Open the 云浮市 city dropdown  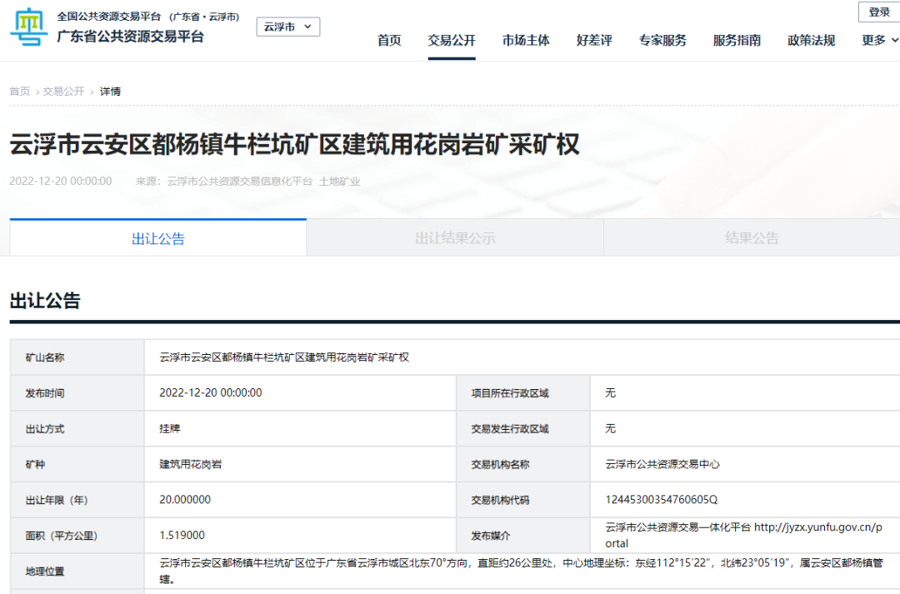(287, 27)
